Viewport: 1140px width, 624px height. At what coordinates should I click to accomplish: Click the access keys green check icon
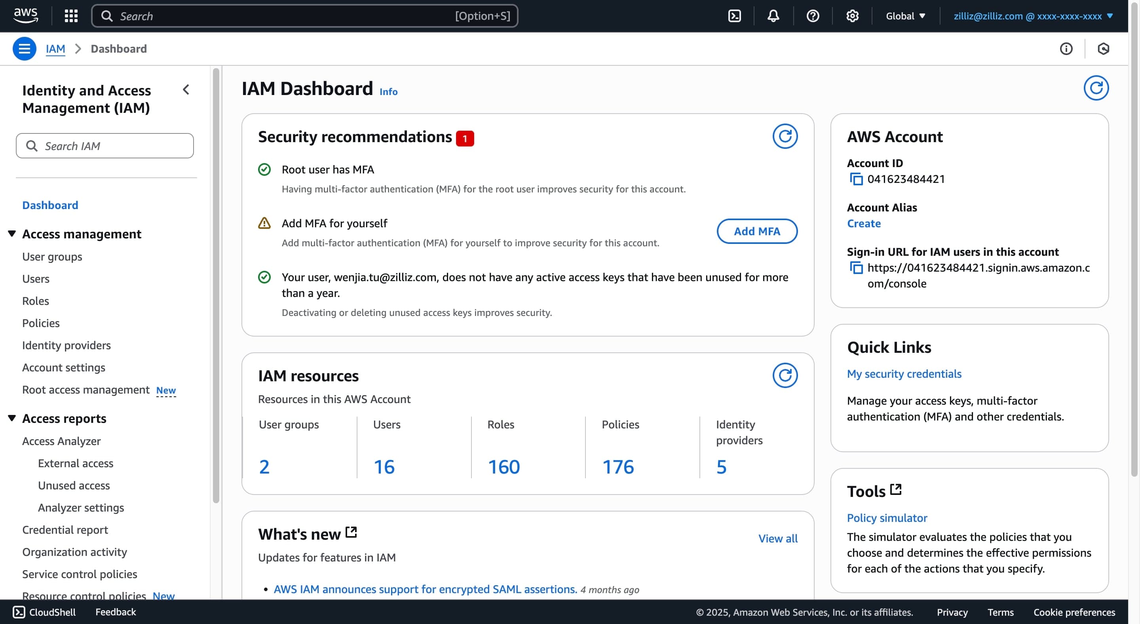point(264,277)
